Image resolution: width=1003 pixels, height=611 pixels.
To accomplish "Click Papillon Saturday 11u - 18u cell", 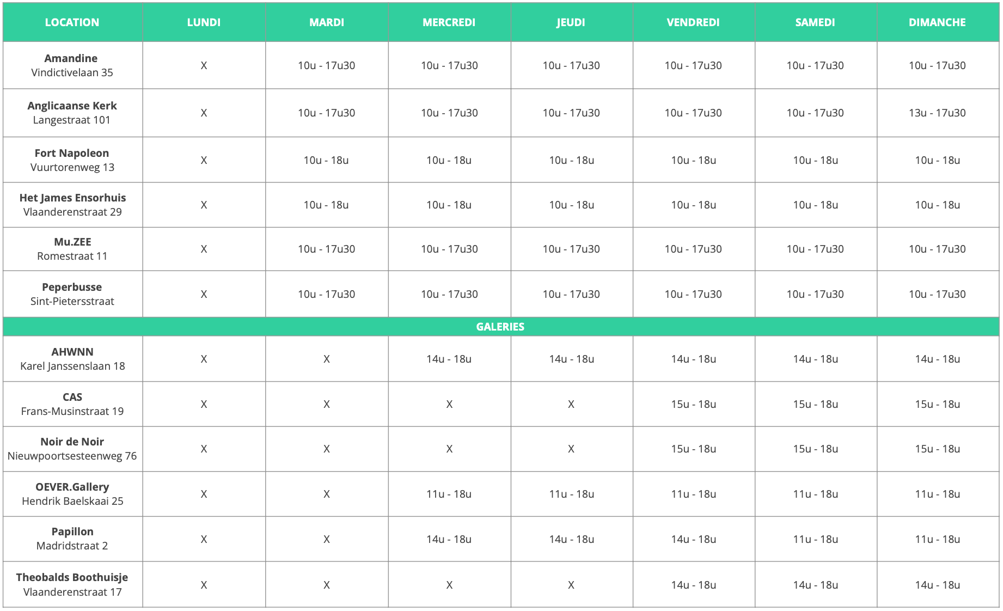I will point(816,539).
